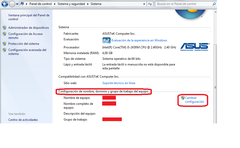Click the 4,7 experience rating badge
240x148 pixels.
coord(106,41)
